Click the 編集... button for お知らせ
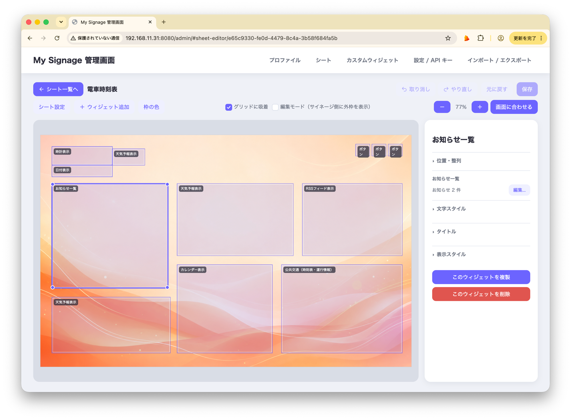 point(519,190)
